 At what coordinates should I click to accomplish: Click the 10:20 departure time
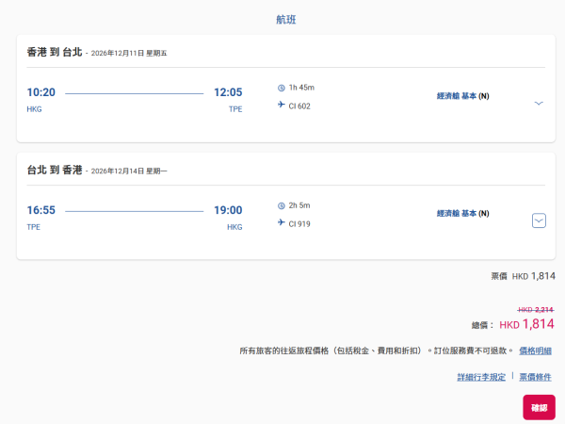click(41, 92)
